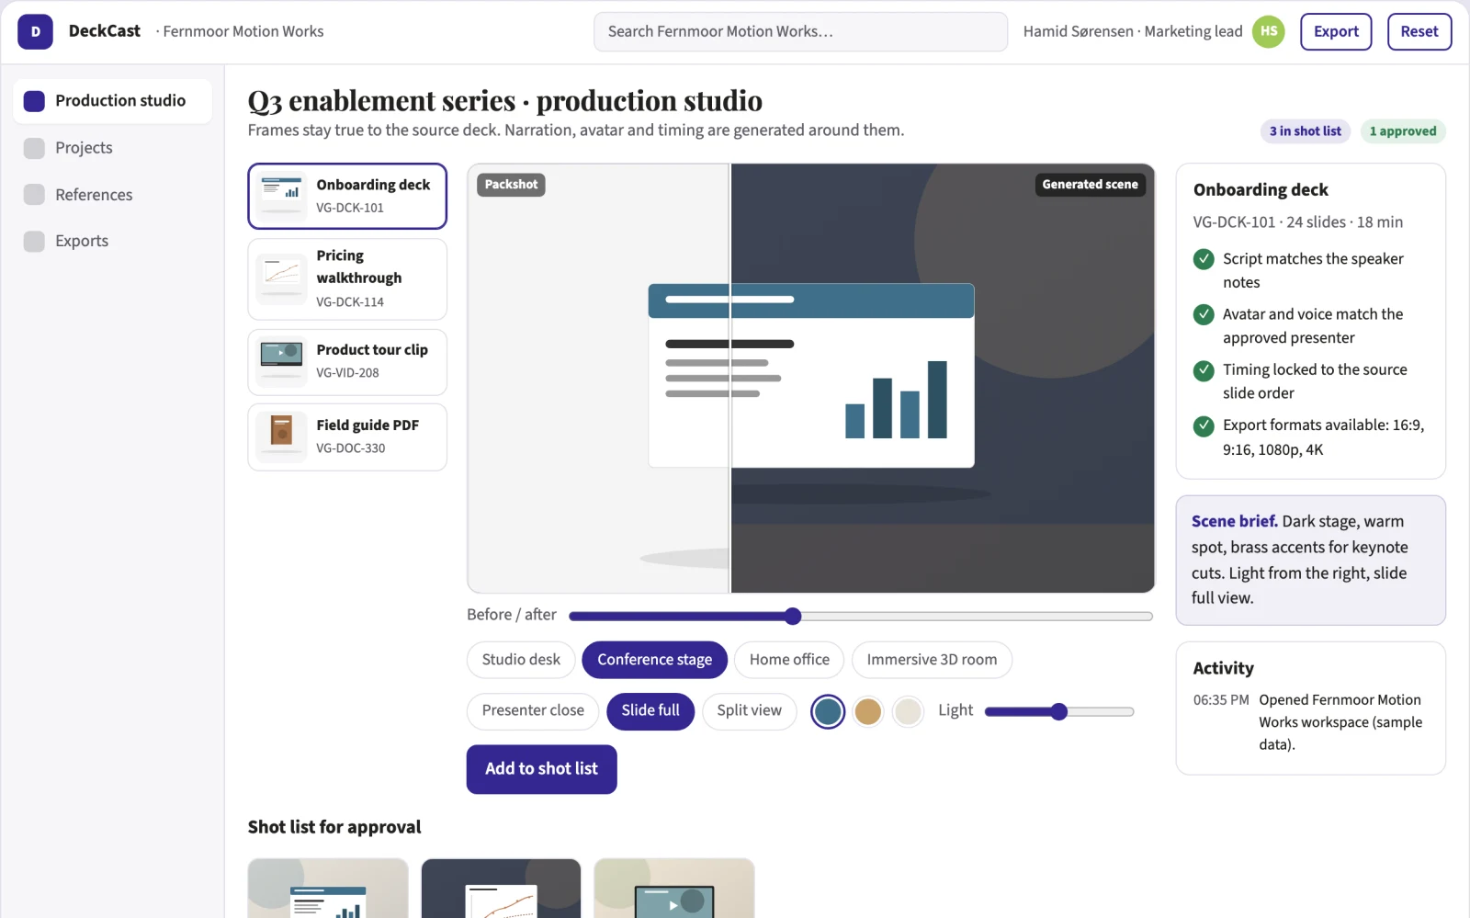Click Add to shot list
Screen dimensions: 1470x918
coord(541,769)
